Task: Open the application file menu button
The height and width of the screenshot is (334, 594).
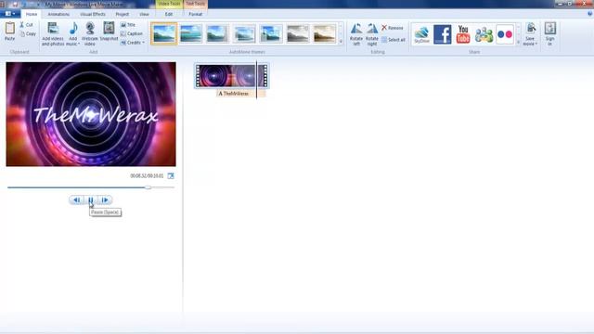Action: pyautogui.click(x=10, y=14)
